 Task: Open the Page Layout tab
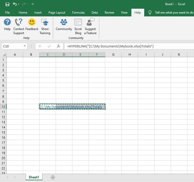coord(57,13)
